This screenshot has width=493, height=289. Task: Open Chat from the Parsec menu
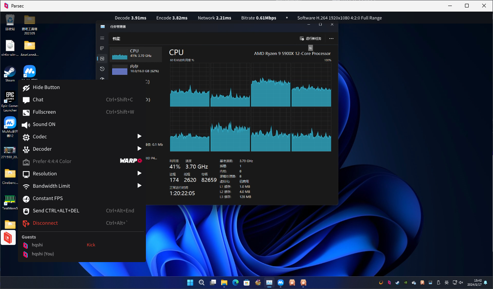(x=82, y=100)
